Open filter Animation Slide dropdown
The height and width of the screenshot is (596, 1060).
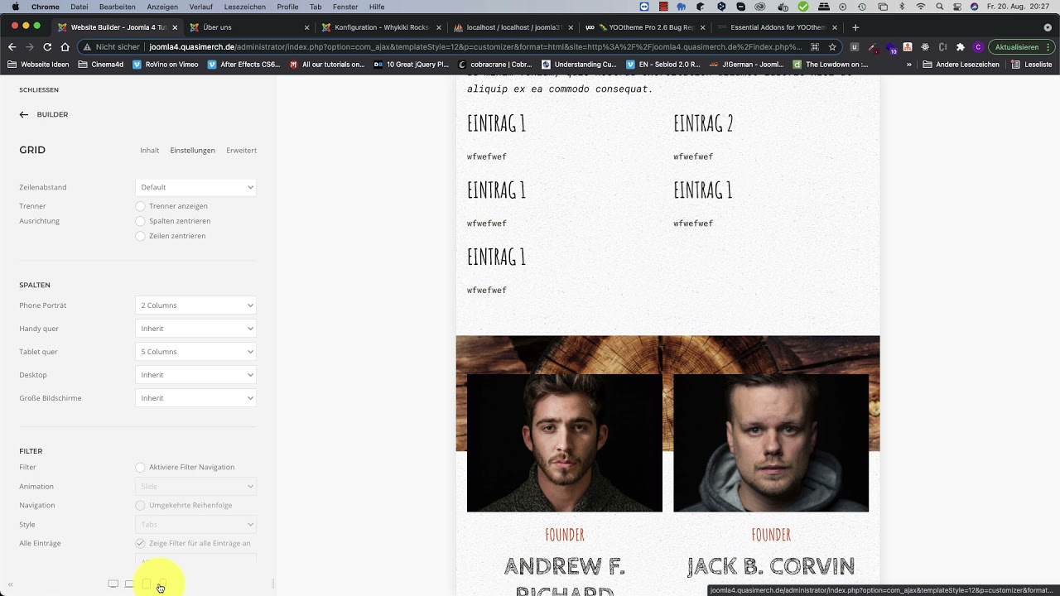pyautogui.click(x=195, y=486)
